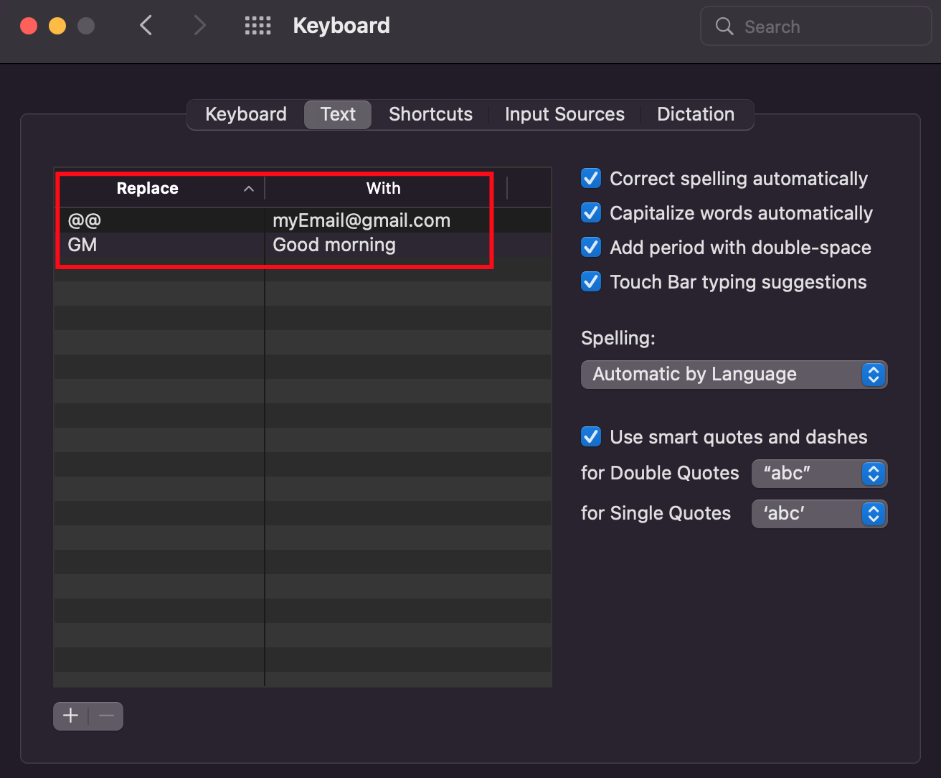Image resolution: width=941 pixels, height=778 pixels.
Task: Click the add text replacement plus button
Action: [70, 716]
